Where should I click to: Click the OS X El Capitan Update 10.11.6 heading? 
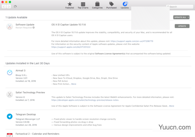tap(68, 25)
